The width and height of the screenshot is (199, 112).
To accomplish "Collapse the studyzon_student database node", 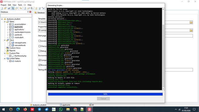I will click(2, 19).
